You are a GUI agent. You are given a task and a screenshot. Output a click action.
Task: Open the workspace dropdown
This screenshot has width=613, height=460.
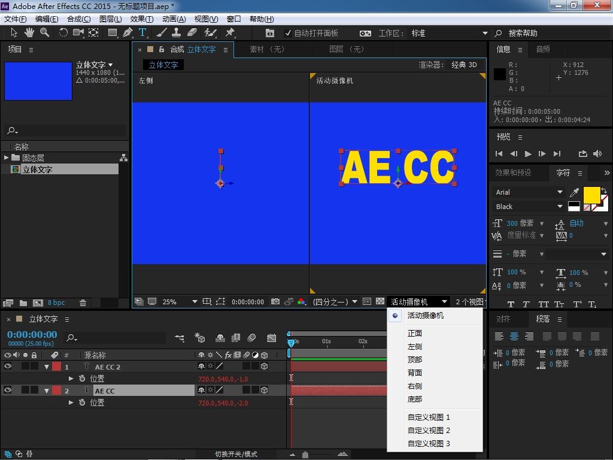pyautogui.click(x=449, y=34)
